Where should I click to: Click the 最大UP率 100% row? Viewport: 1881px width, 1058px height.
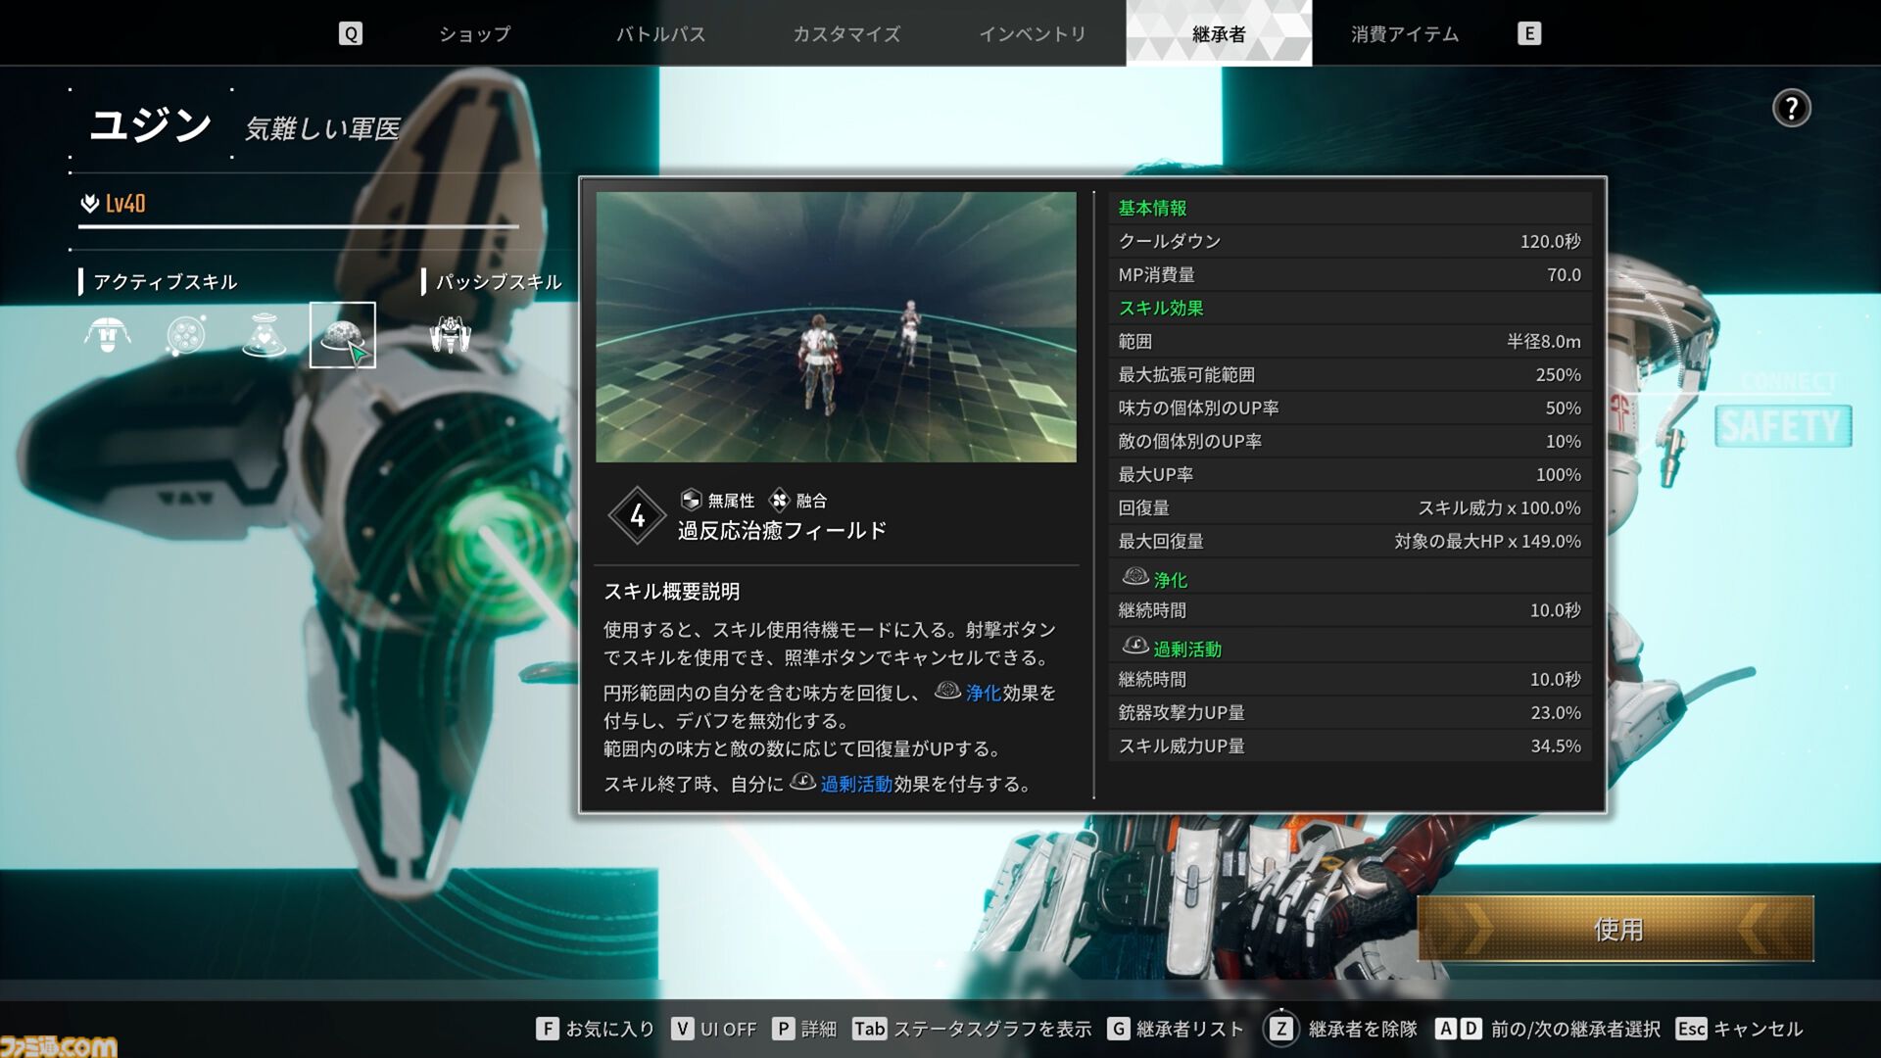coord(1350,474)
